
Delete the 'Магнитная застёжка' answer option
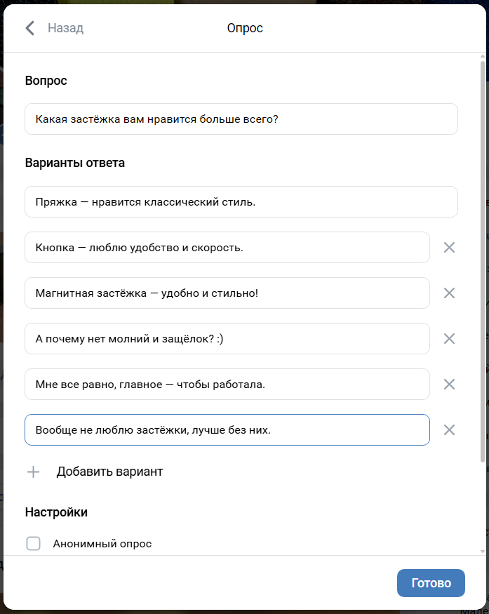coord(450,293)
